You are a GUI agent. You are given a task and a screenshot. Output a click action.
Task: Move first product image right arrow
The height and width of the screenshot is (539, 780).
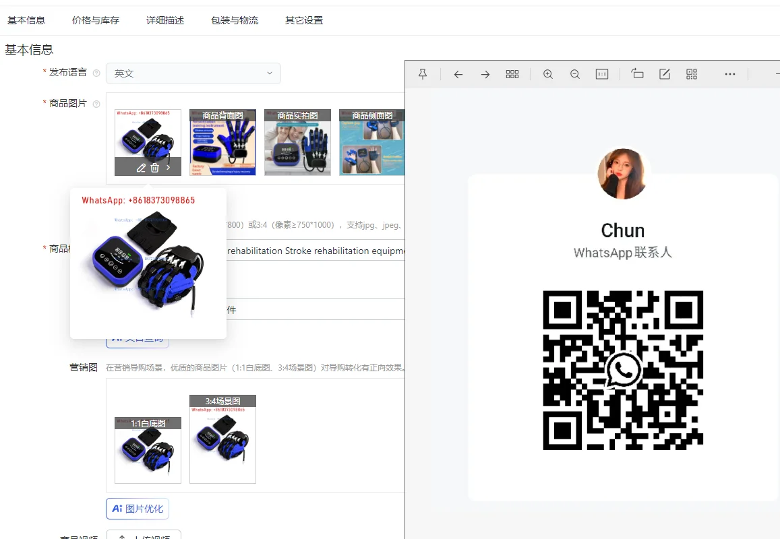point(168,168)
